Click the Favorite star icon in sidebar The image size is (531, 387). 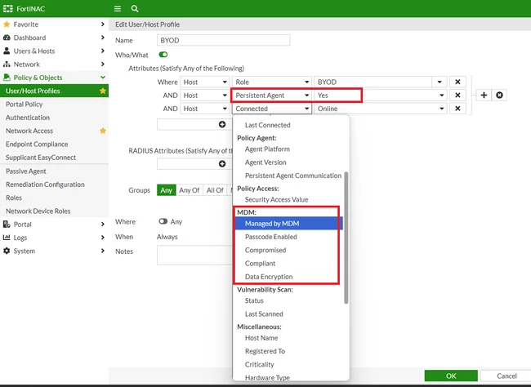(x=7, y=24)
